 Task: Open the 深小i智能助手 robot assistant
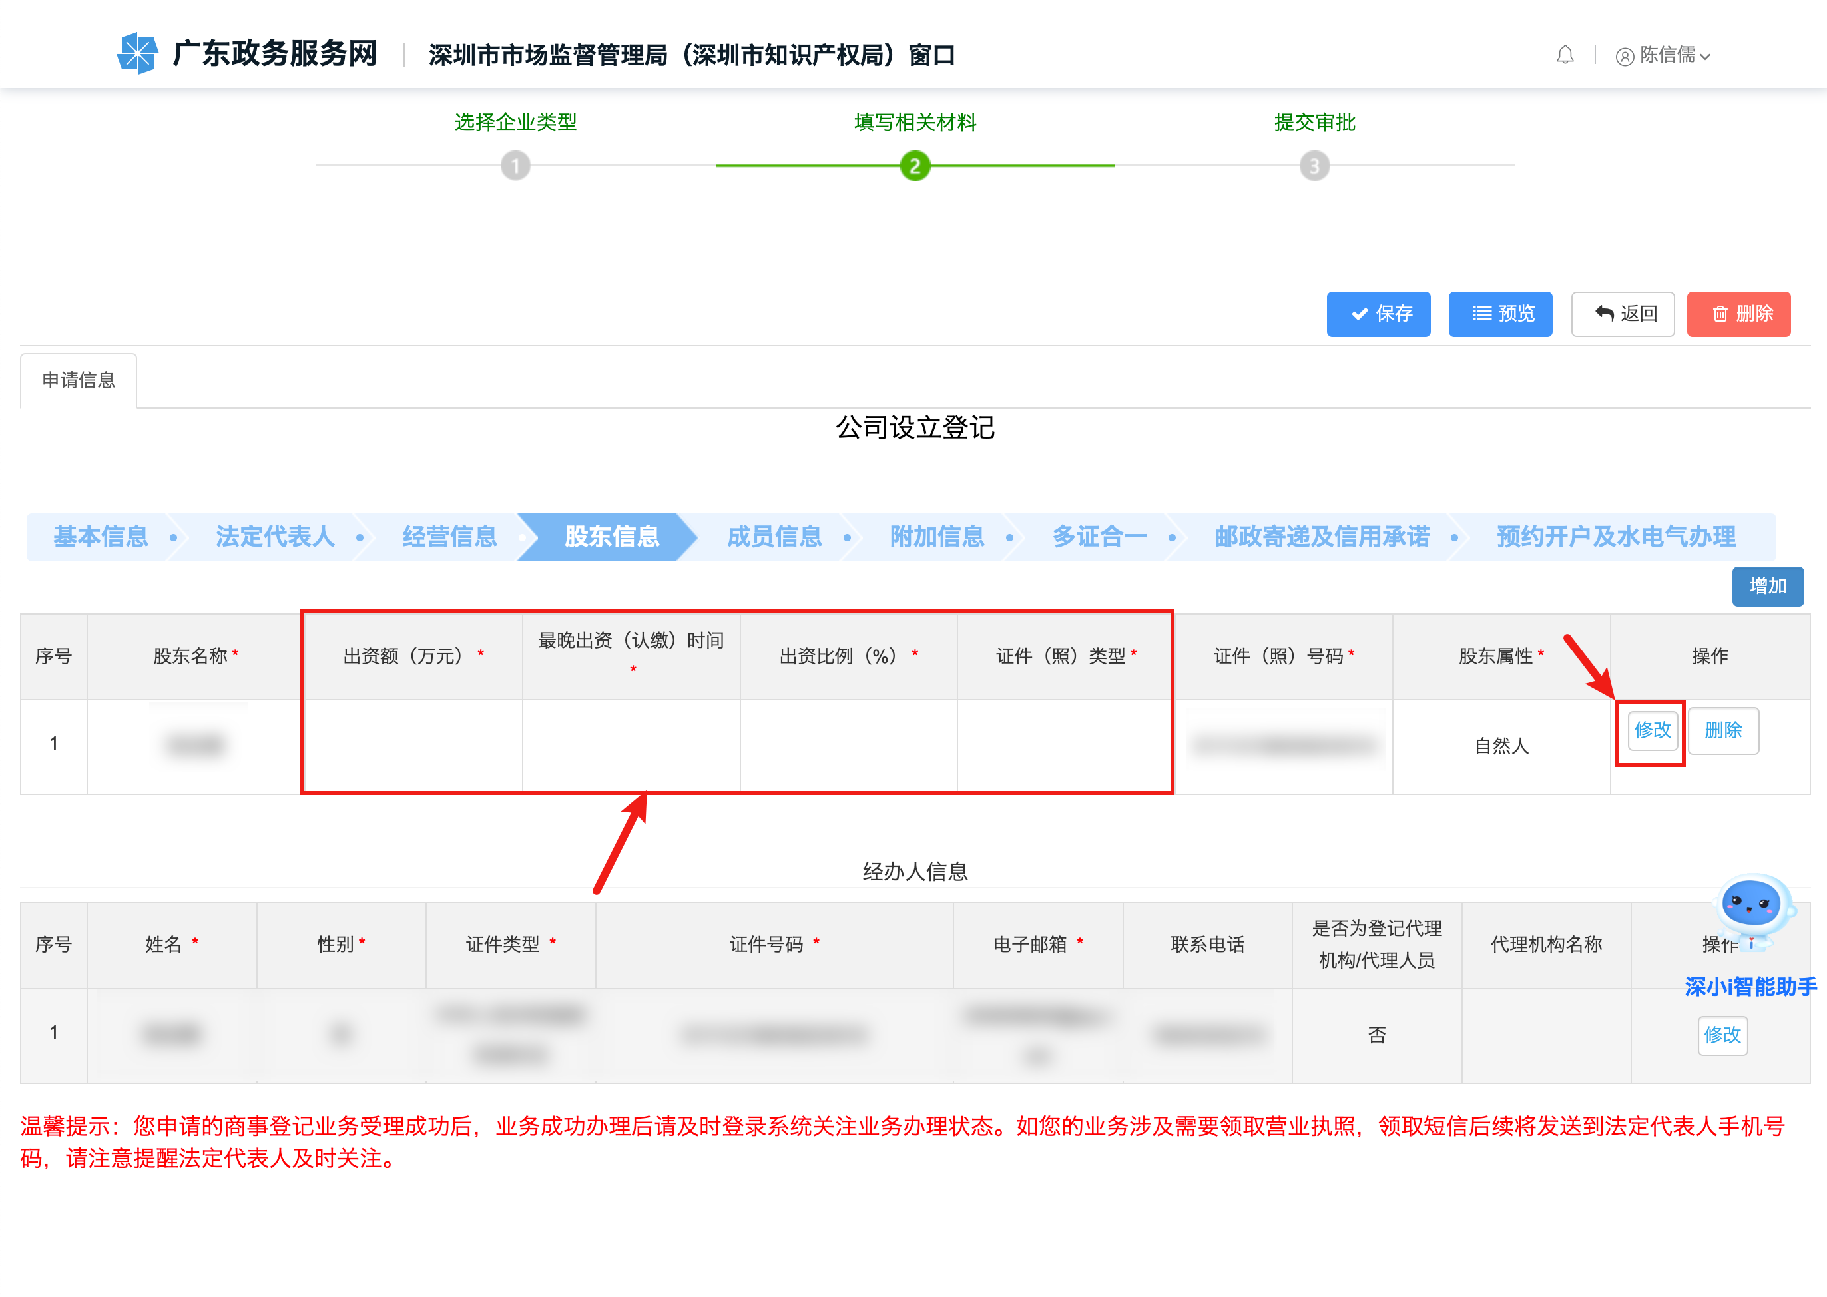[1751, 934]
